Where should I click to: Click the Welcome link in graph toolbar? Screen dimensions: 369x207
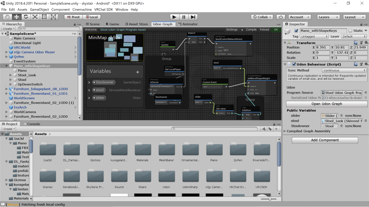point(91,30)
